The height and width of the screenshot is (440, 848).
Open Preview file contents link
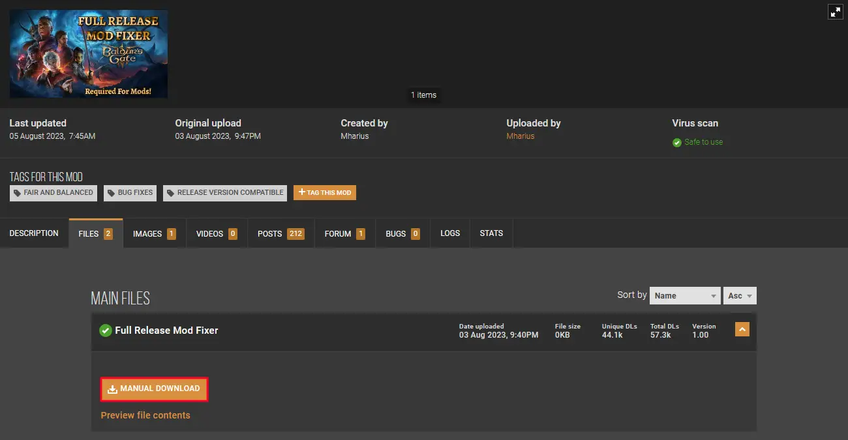[x=145, y=415]
